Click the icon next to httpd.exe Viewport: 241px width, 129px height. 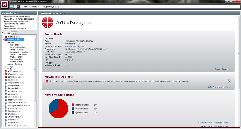tap(6, 111)
